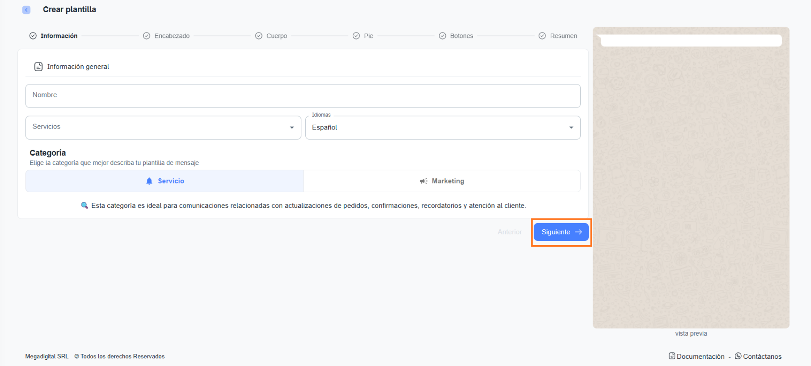811x366 pixels.
Task: Click the Información general document icon
Action: click(x=38, y=67)
